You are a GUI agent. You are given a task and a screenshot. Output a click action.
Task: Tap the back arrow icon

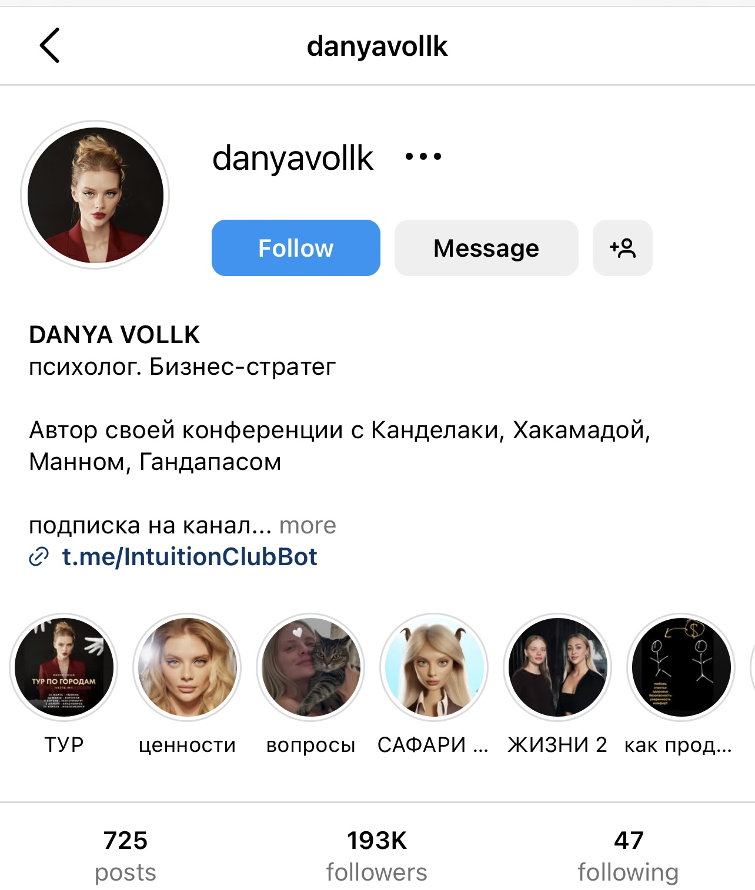point(50,45)
